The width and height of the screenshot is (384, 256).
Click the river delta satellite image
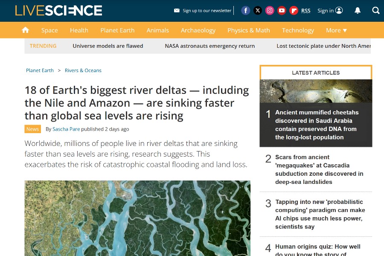click(137, 218)
